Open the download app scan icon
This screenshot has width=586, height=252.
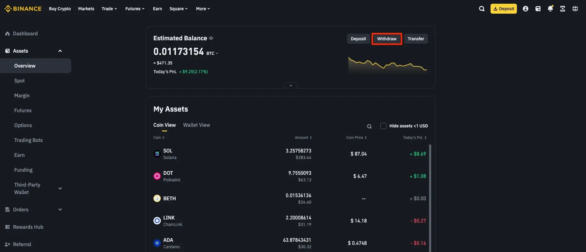click(563, 9)
